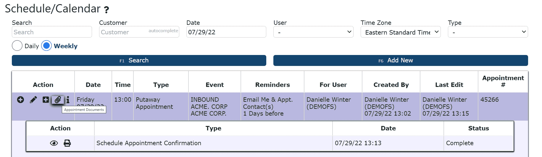Select the Weekly radio button
Viewport: 542px width, 157px height.
pyautogui.click(x=46, y=46)
